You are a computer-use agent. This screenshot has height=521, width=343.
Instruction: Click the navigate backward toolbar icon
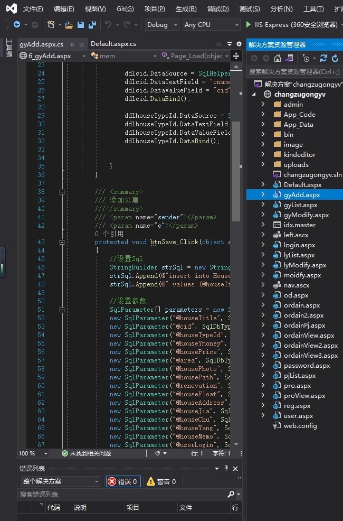[16, 25]
